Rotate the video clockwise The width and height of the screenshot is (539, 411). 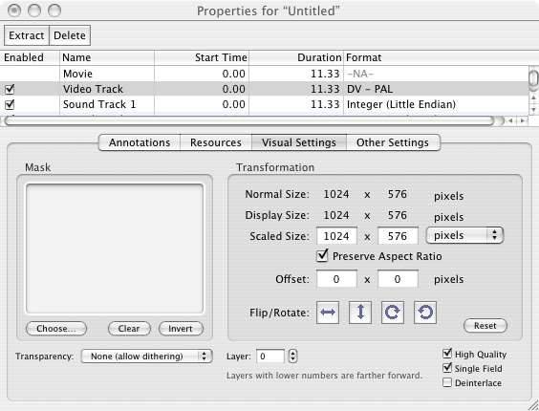(x=393, y=313)
